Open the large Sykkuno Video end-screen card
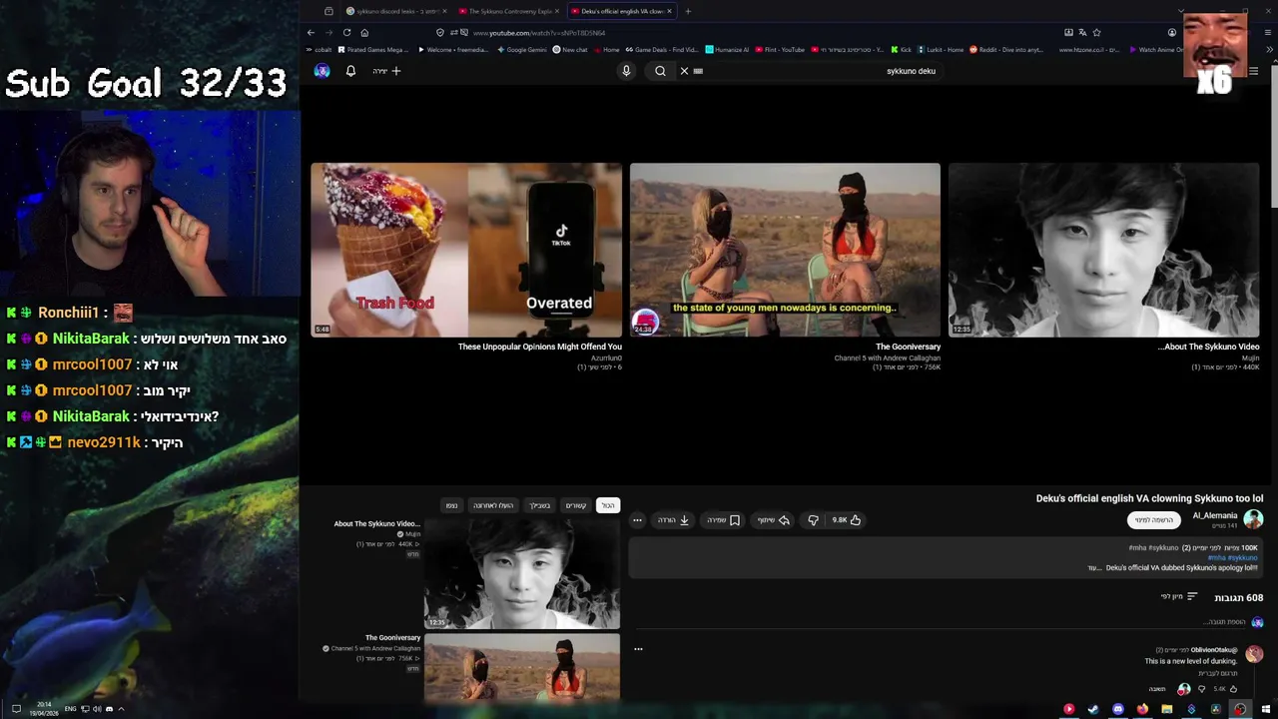1278x719 pixels. click(1104, 250)
